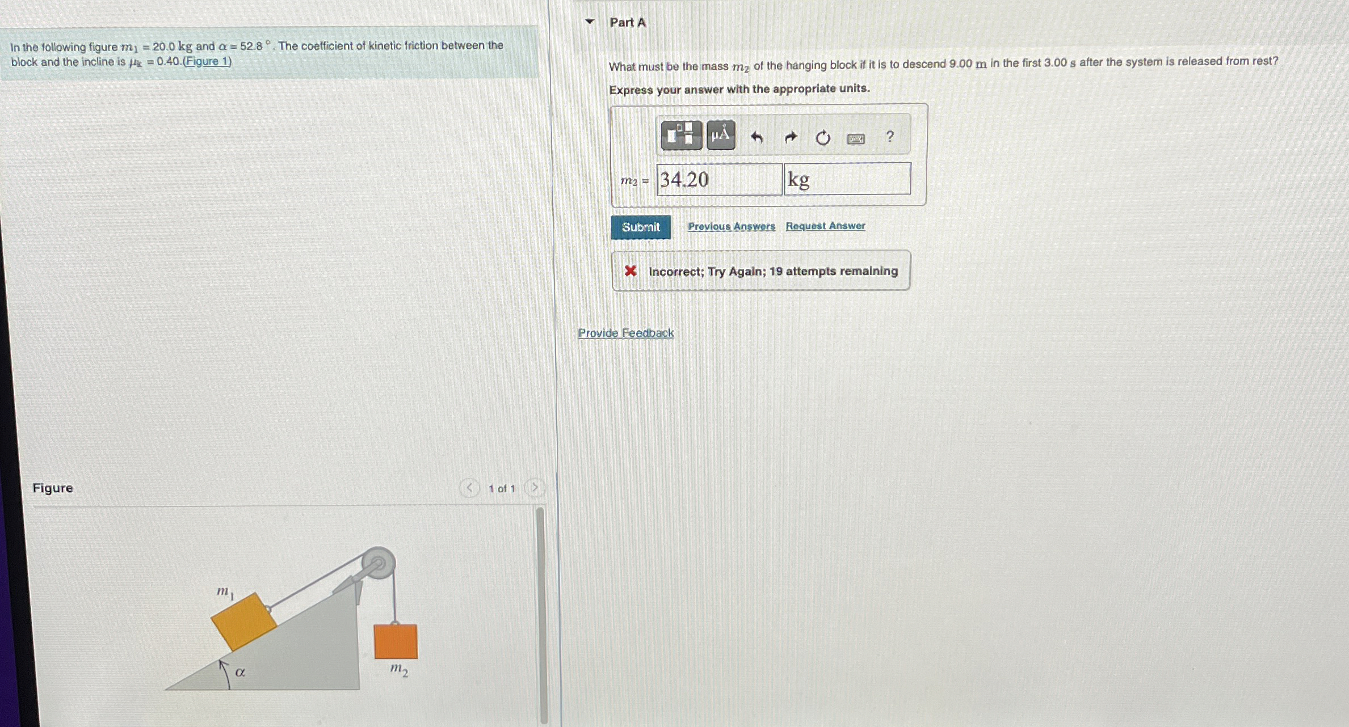
Task: Open help question mark in toolbar
Action: point(889,137)
